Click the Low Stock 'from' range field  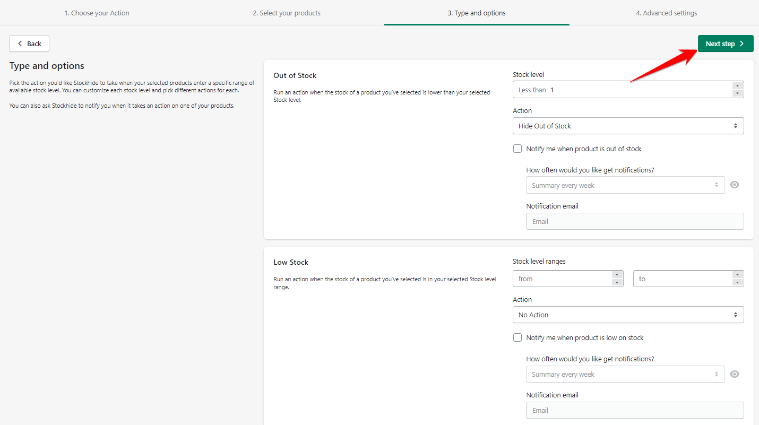click(x=562, y=279)
